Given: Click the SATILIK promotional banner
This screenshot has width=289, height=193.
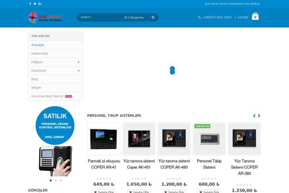Looking at the screenshot, I should 55,141.
